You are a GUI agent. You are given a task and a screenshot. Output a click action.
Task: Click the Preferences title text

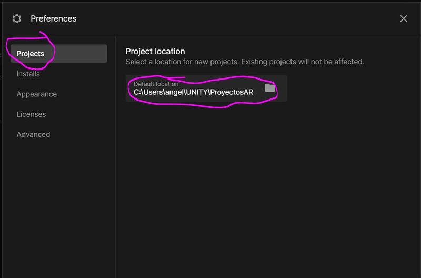coord(54,18)
